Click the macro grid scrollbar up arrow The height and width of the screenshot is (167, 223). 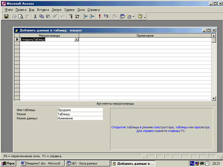coord(214,36)
